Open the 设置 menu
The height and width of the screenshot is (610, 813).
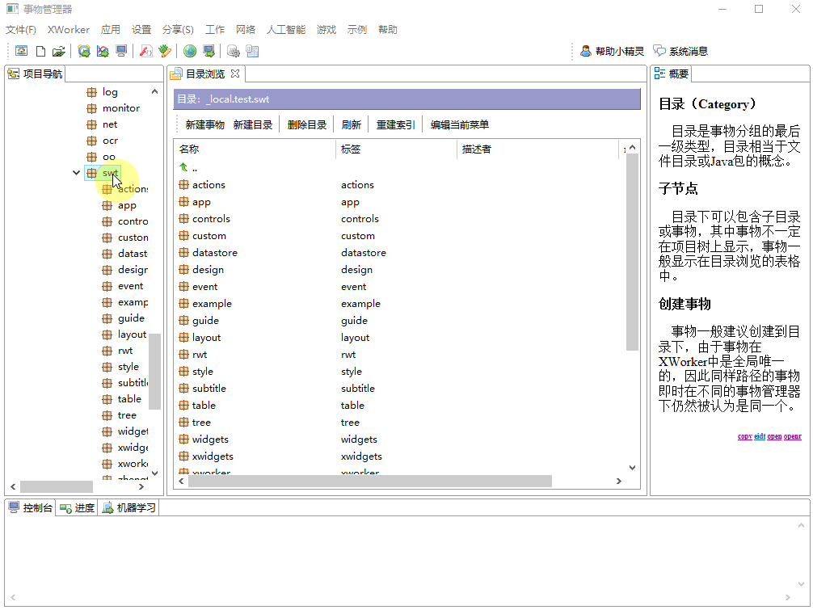click(141, 30)
